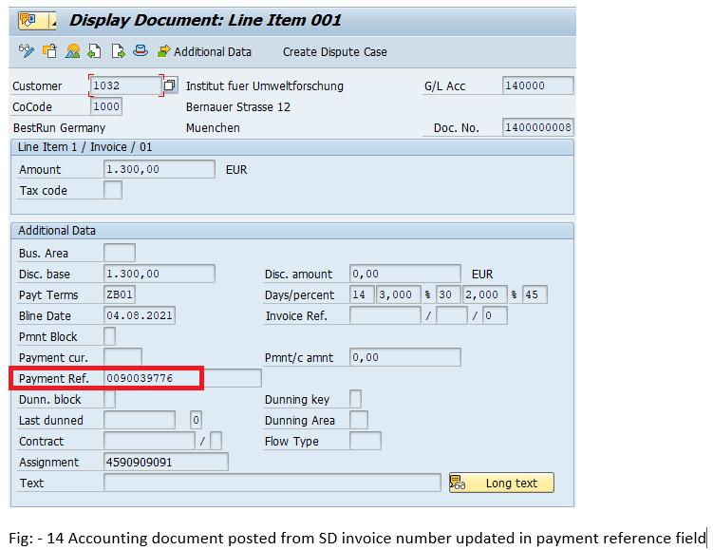Open the search help beside Customer 1032

click(170, 85)
